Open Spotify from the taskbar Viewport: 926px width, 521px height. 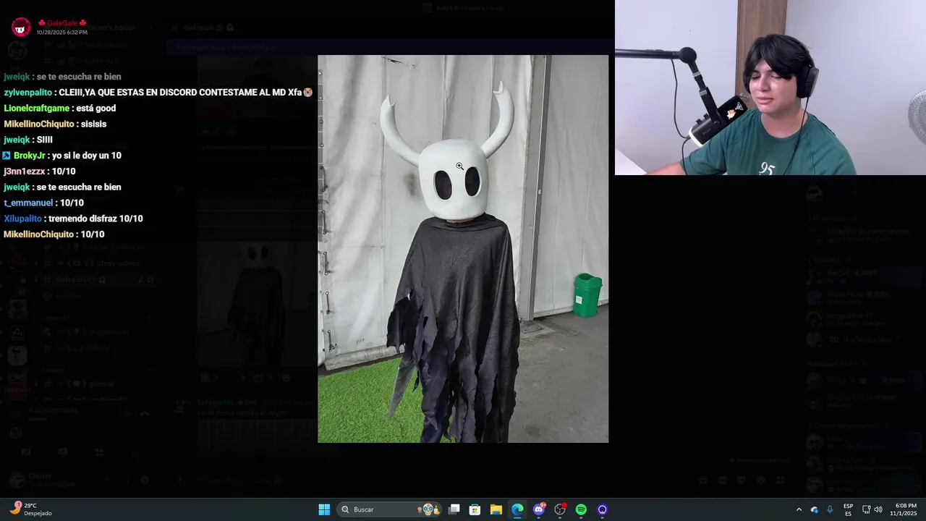click(x=581, y=509)
